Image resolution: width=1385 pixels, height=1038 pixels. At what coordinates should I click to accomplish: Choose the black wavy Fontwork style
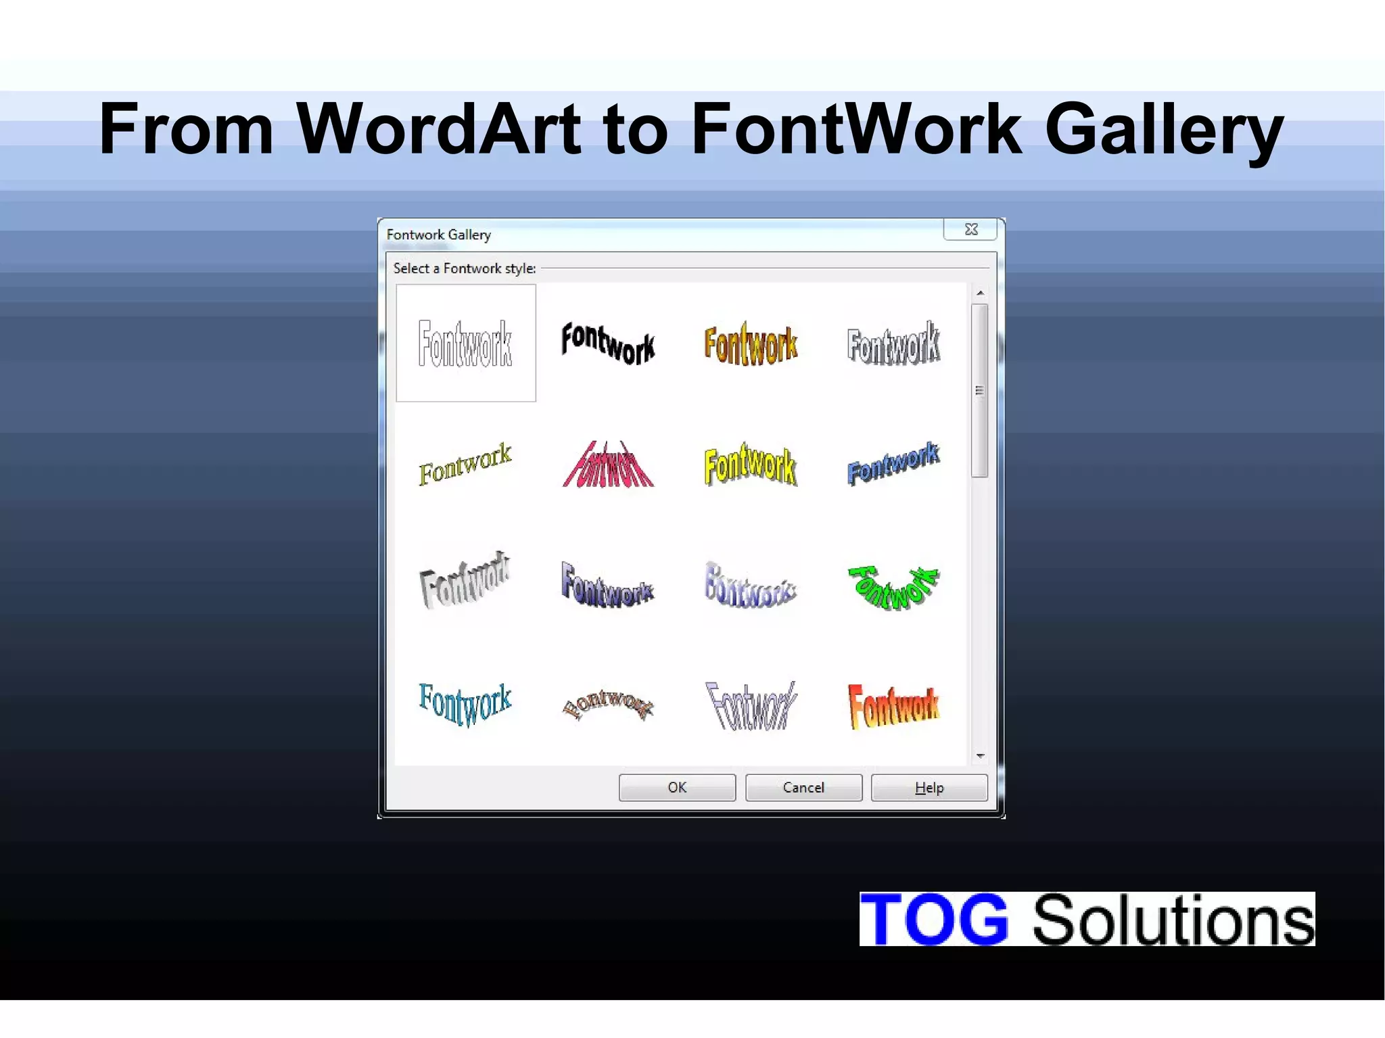pos(608,343)
